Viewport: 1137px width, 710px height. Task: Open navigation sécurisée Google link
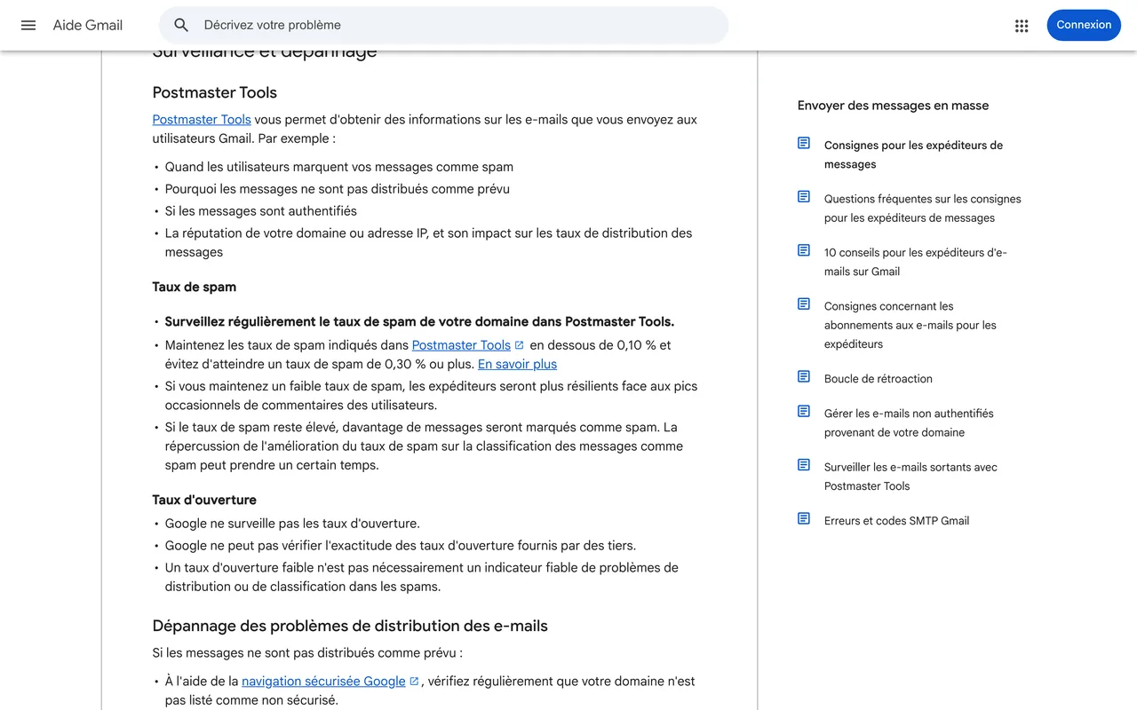click(323, 682)
